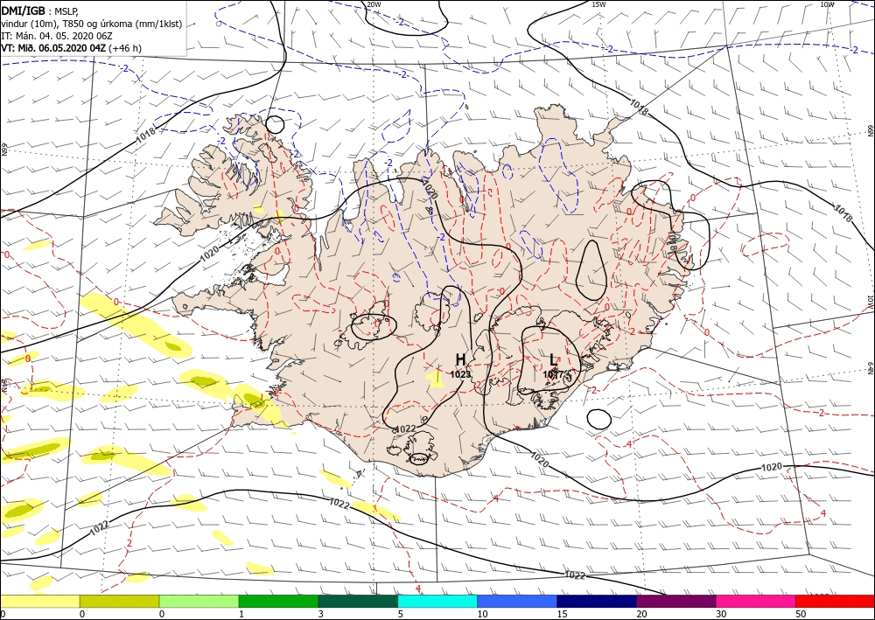Select the purple legend swatch

click(675, 601)
